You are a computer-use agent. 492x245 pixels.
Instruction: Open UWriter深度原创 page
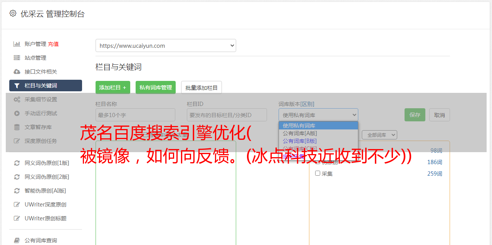click(x=45, y=205)
